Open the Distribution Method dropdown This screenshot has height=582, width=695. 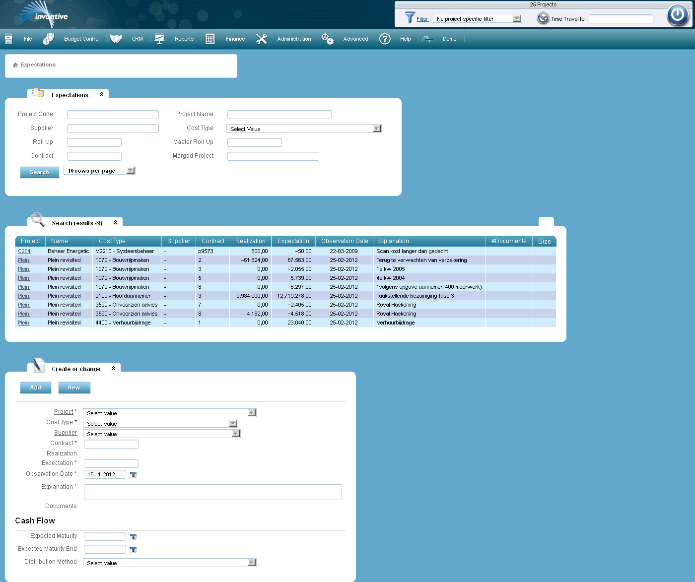pyautogui.click(x=252, y=563)
